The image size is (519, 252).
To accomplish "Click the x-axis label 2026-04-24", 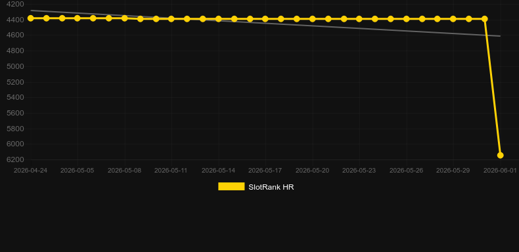I will (30, 171).
